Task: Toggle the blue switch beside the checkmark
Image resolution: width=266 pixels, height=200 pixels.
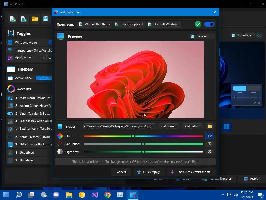Action: point(209,24)
